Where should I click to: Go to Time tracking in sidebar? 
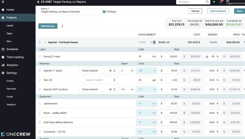point(15,57)
